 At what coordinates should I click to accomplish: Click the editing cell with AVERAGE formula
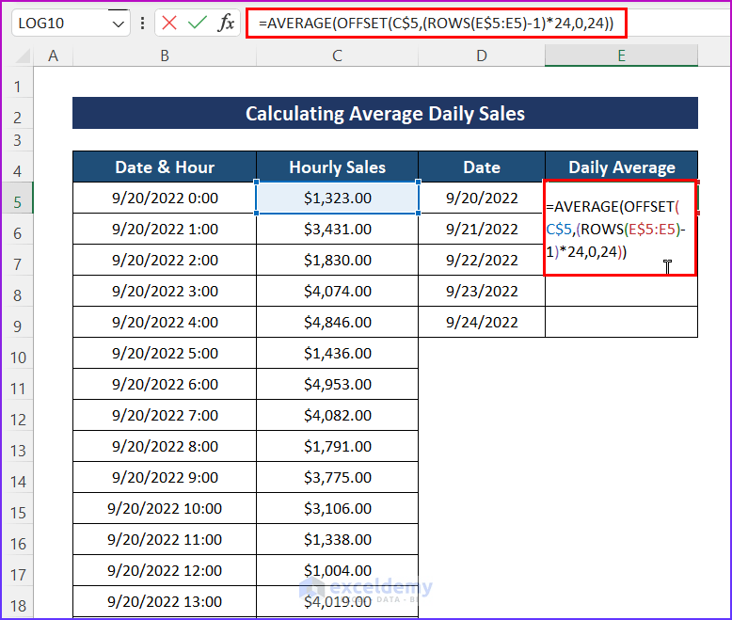[620, 228]
